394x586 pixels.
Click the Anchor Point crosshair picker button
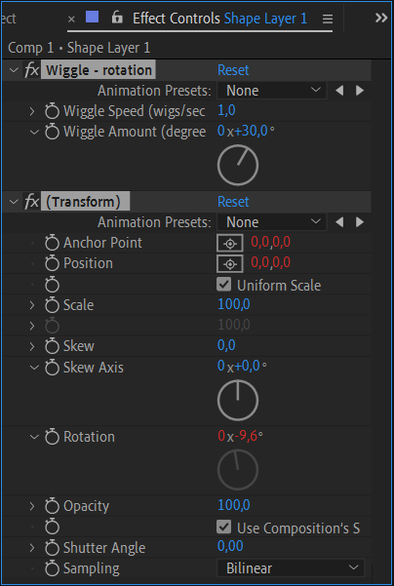tap(230, 243)
